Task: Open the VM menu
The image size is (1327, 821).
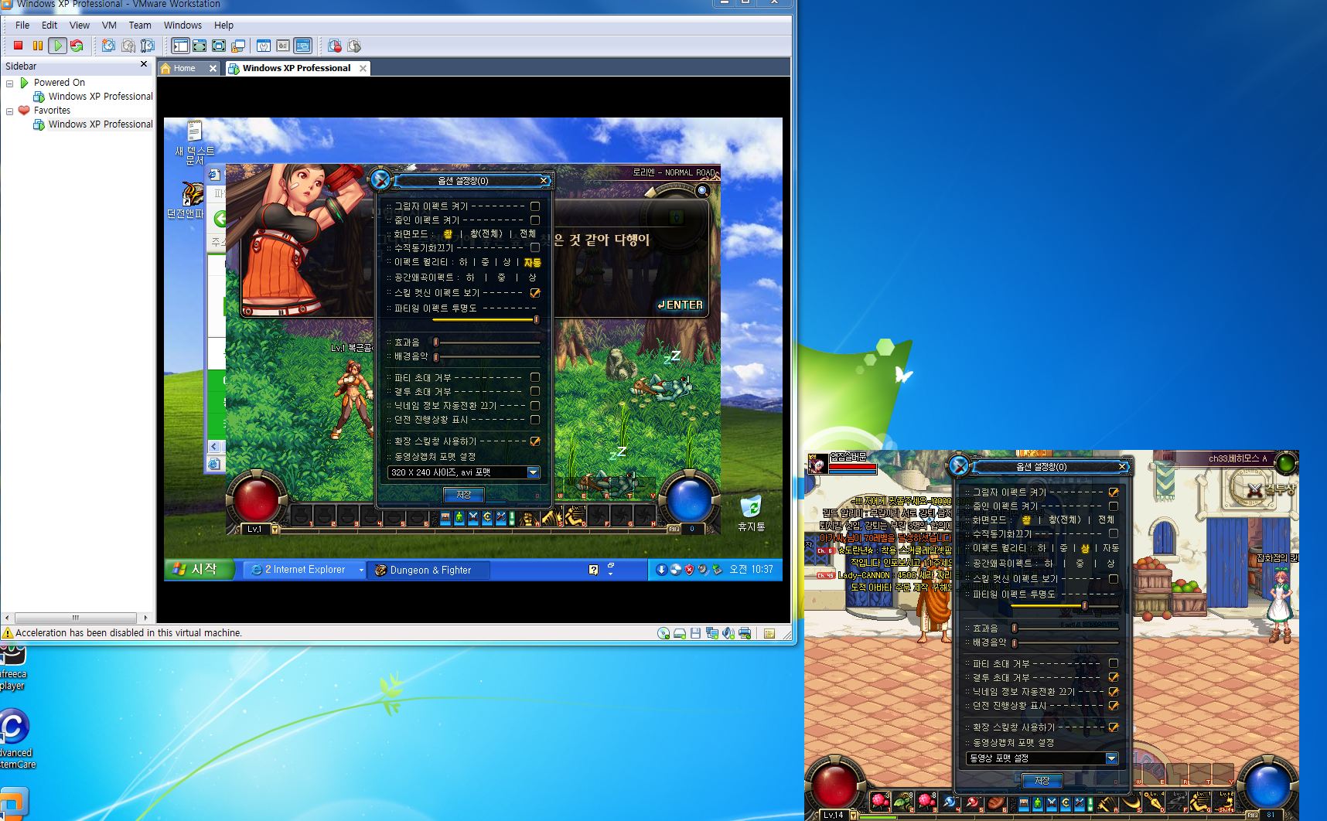Action: point(109,25)
